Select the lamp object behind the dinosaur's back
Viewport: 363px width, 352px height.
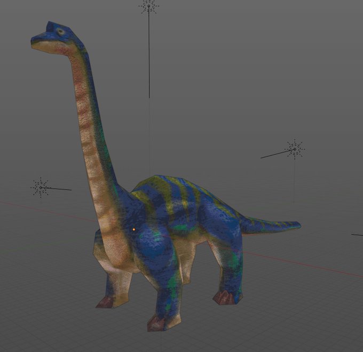coord(295,149)
